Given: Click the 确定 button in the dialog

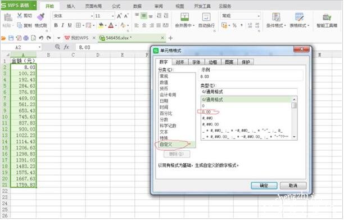Looking at the screenshot, I should pyautogui.click(x=264, y=186).
